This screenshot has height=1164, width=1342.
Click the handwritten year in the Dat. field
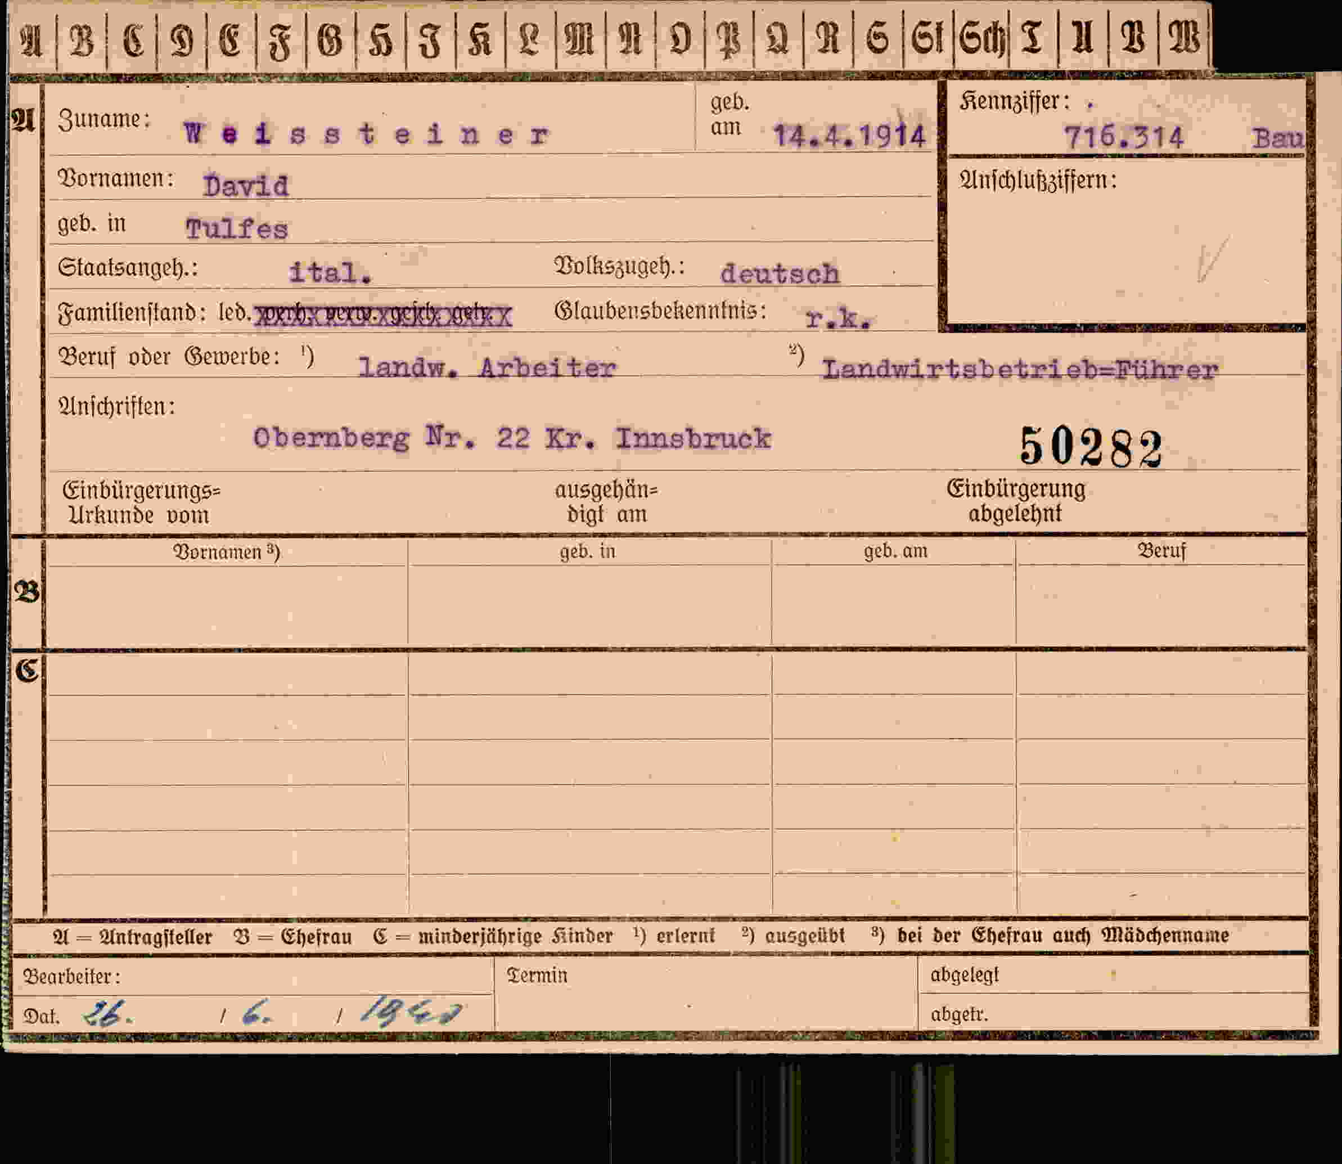pos(411,1012)
